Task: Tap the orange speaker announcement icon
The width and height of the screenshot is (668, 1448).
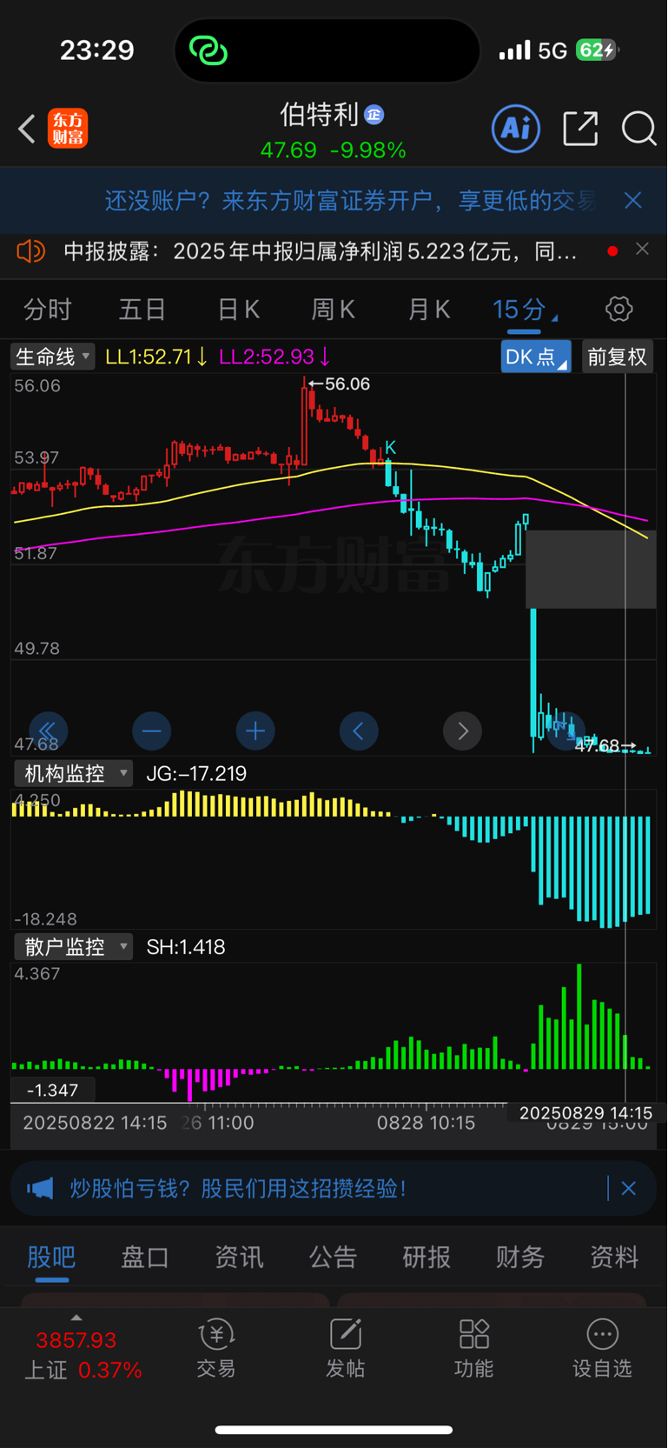Action: (30, 251)
